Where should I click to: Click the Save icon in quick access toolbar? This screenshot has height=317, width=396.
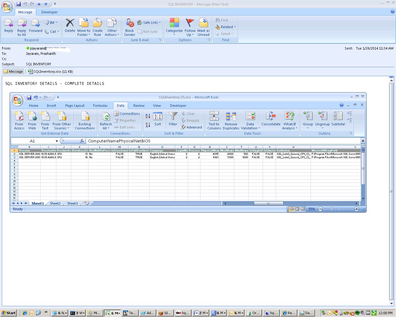point(19,4)
